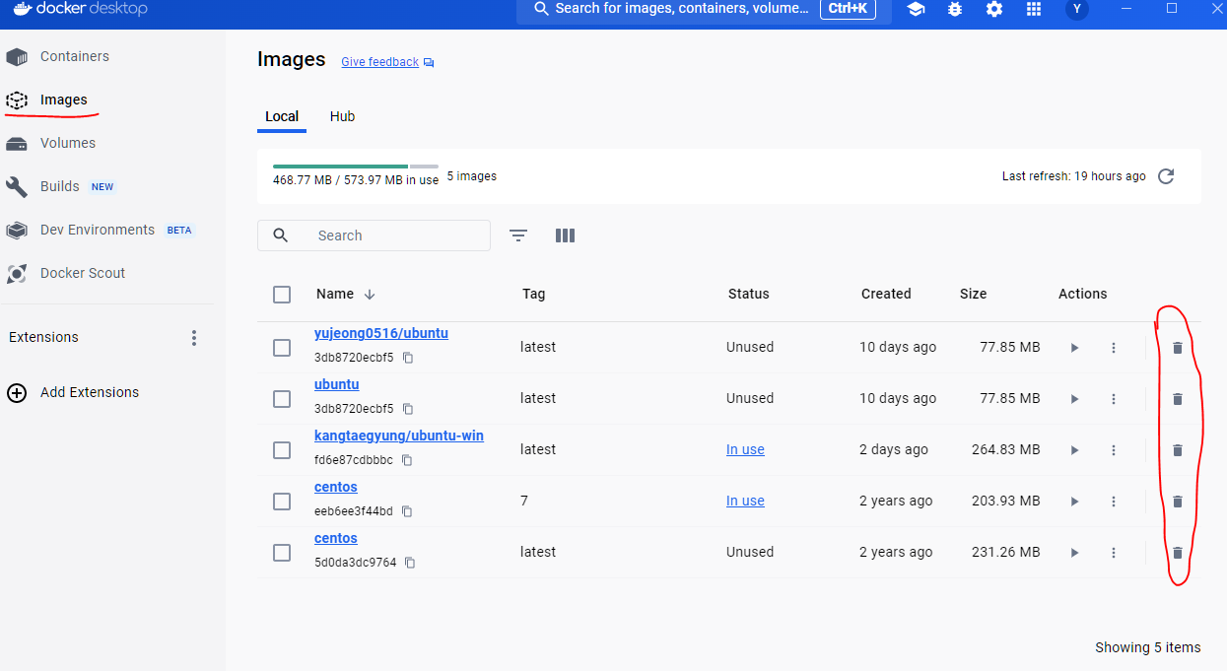Viewport: 1227px width, 671px height.
Task: Open more actions for centos latest
Action: [x=1114, y=553]
